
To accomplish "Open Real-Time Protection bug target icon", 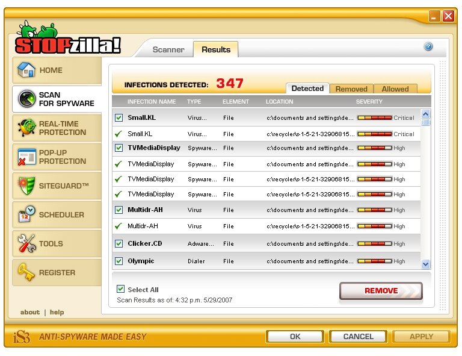I will (26, 128).
